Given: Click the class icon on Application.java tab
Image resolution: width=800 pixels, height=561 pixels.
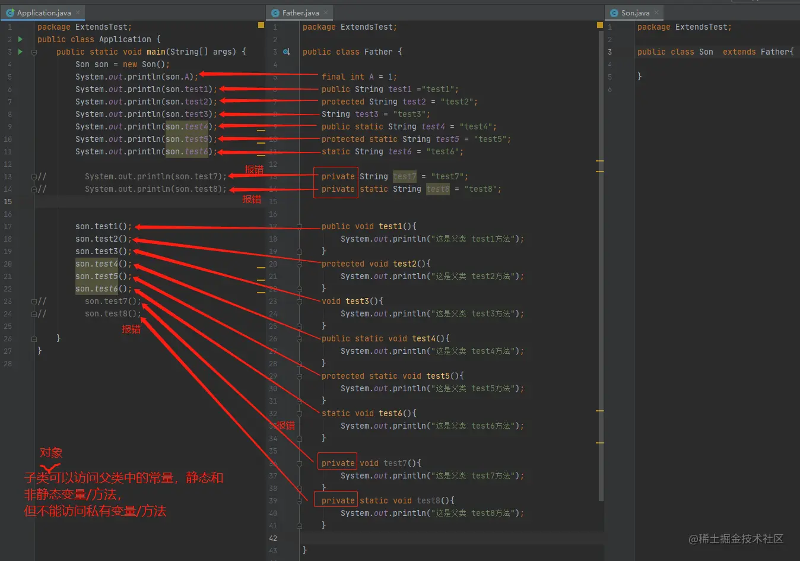Looking at the screenshot, I should point(10,12).
